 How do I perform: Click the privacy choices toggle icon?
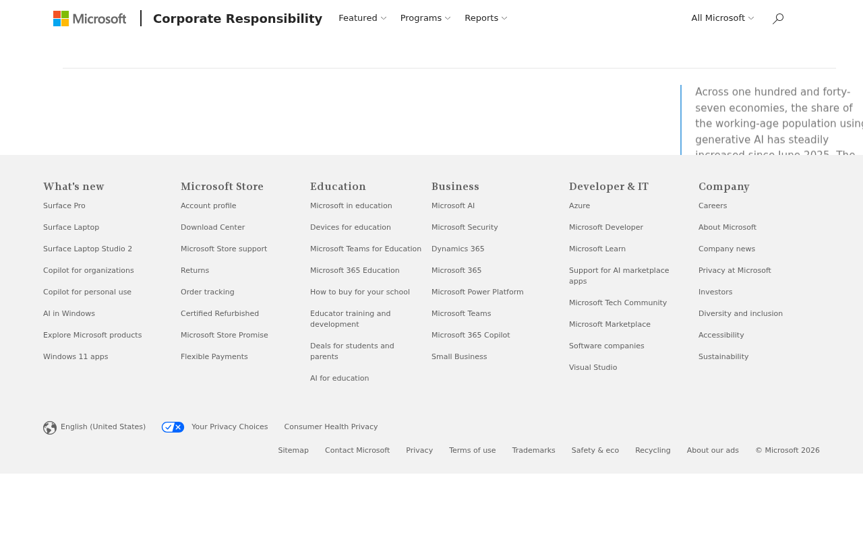pos(173,427)
